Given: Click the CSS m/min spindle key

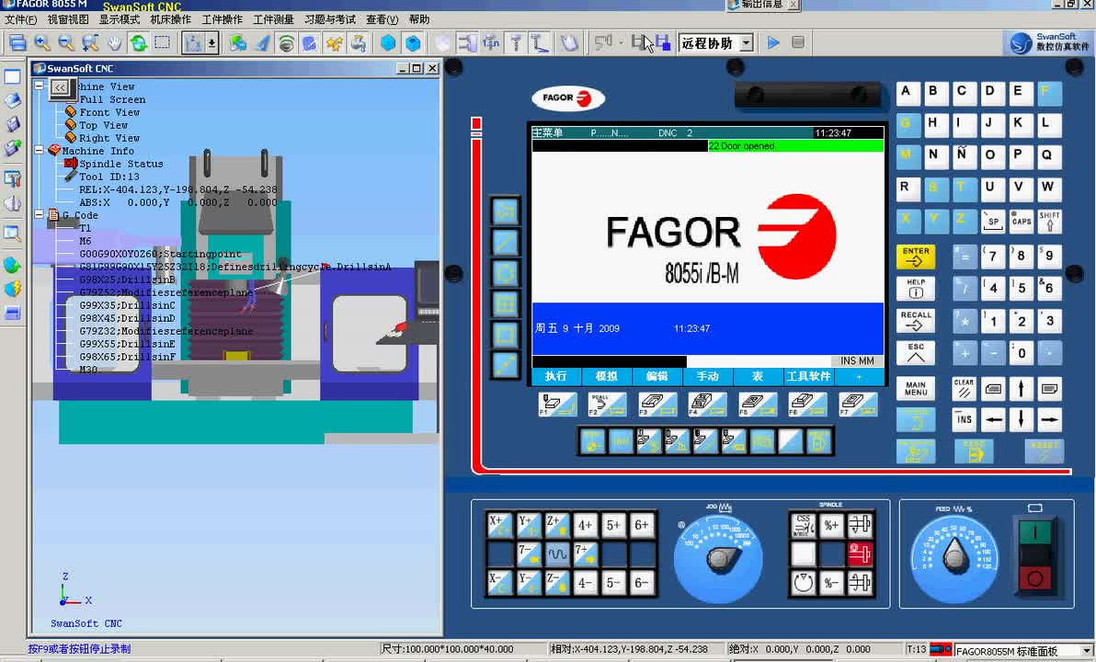Looking at the screenshot, I should [803, 525].
